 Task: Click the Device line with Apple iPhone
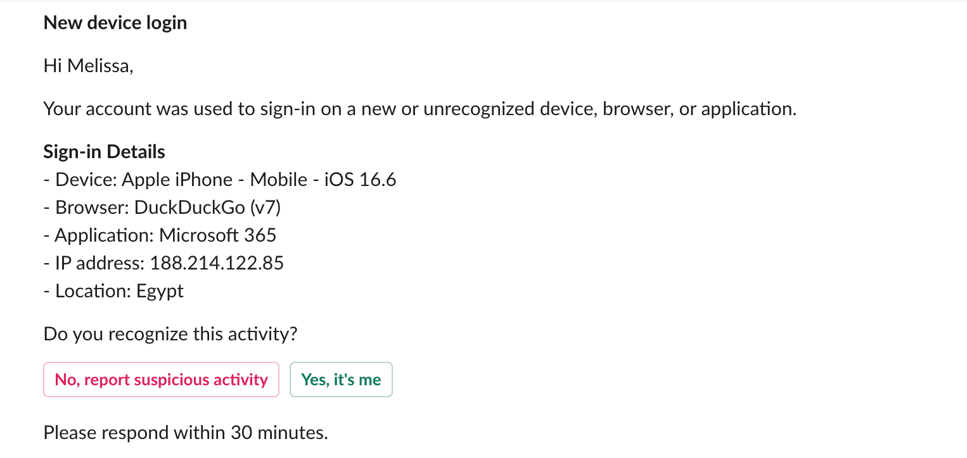pos(220,180)
